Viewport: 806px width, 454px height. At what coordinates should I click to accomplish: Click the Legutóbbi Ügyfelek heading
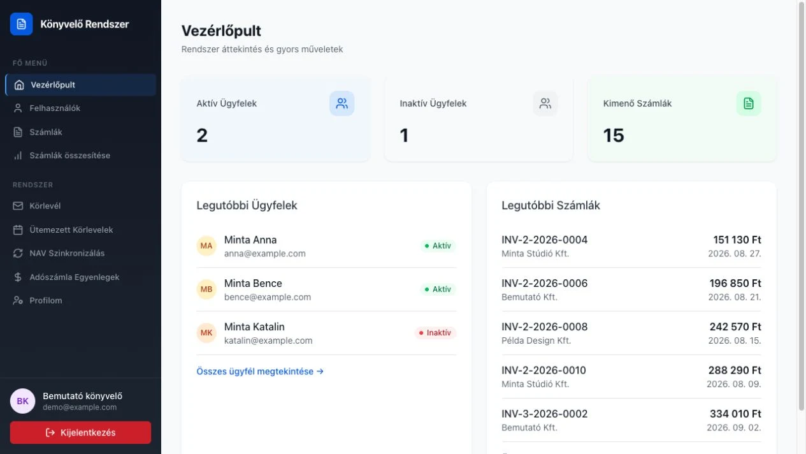(x=247, y=205)
